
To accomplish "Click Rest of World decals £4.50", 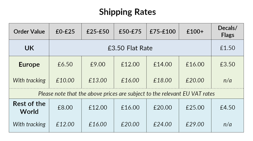I will tap(227, 107).
